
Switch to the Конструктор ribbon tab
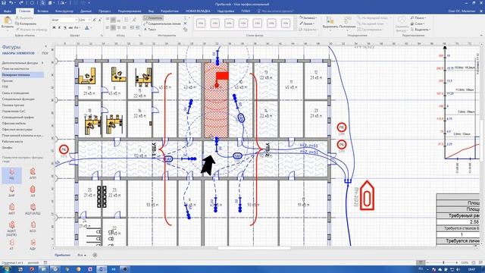click(x=64, y=11)
